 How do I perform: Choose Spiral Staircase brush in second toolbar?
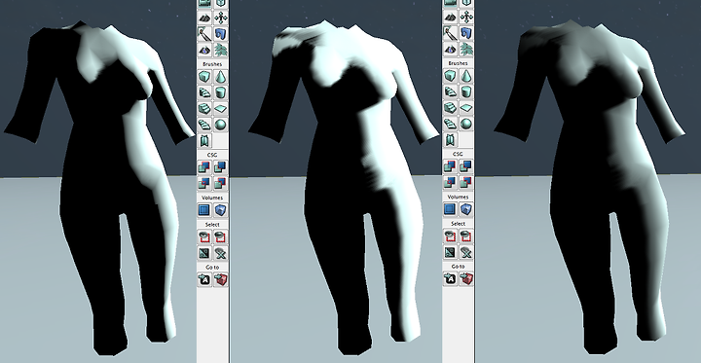coord(450,124)
